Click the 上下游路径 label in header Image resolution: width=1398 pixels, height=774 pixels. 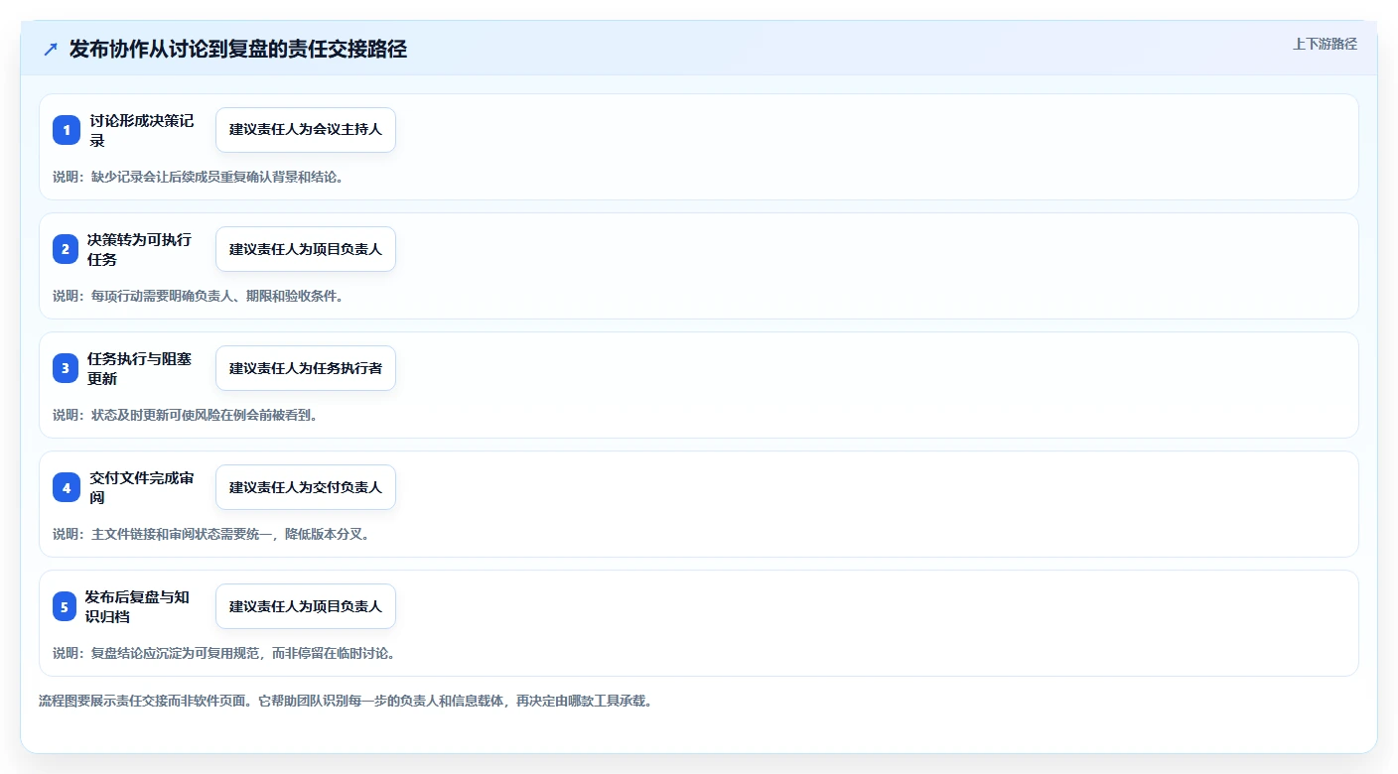click(1325, 44)
